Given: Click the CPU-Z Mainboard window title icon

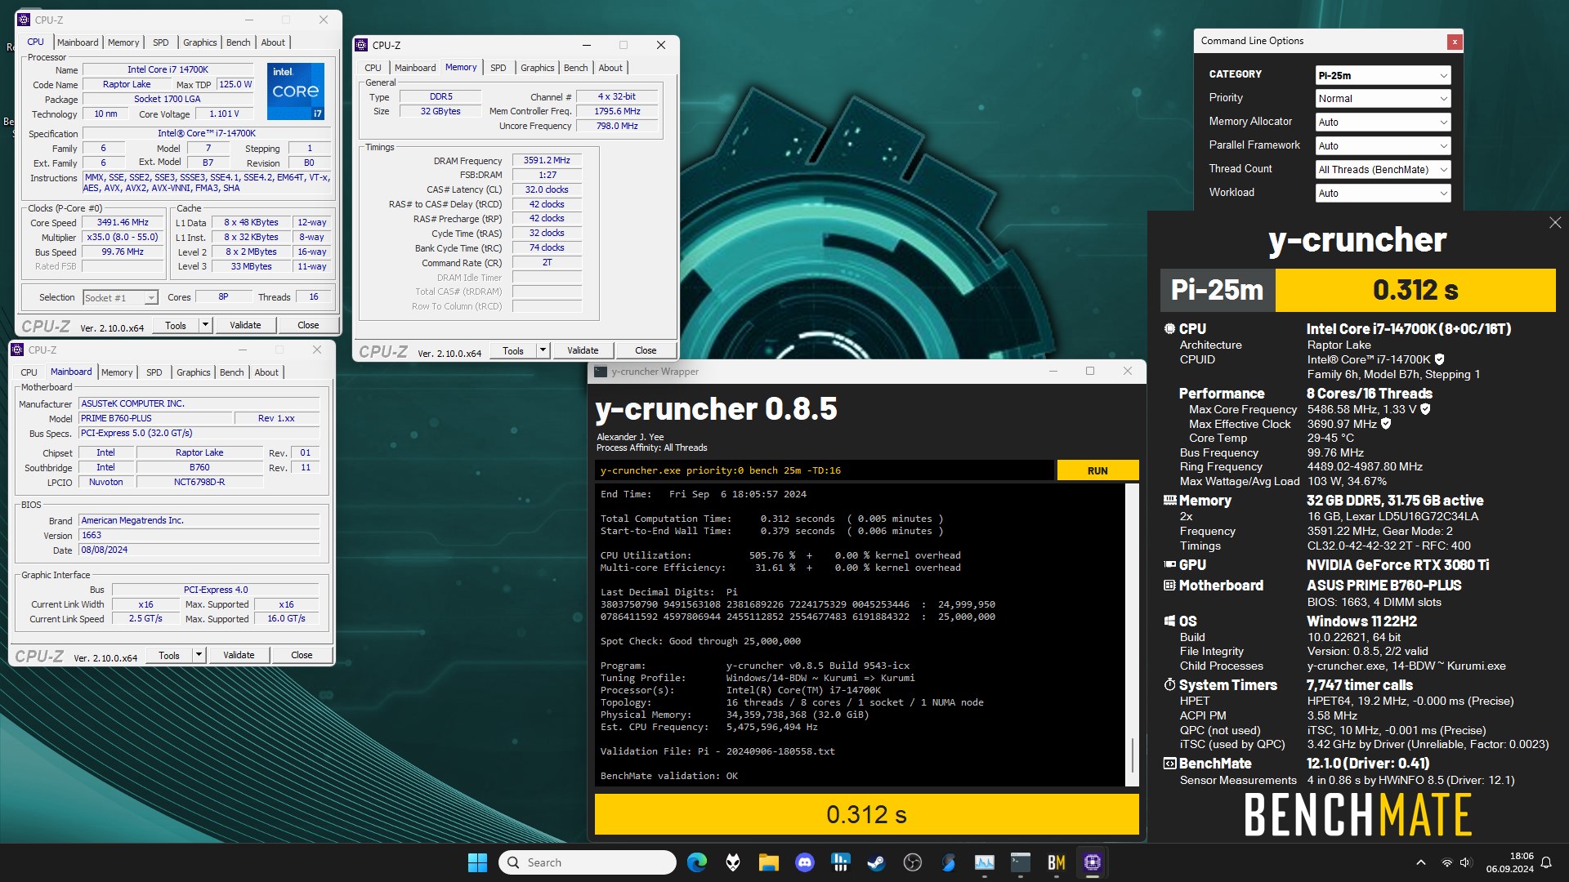Looking at the screenshot, I should pos(18,350).
